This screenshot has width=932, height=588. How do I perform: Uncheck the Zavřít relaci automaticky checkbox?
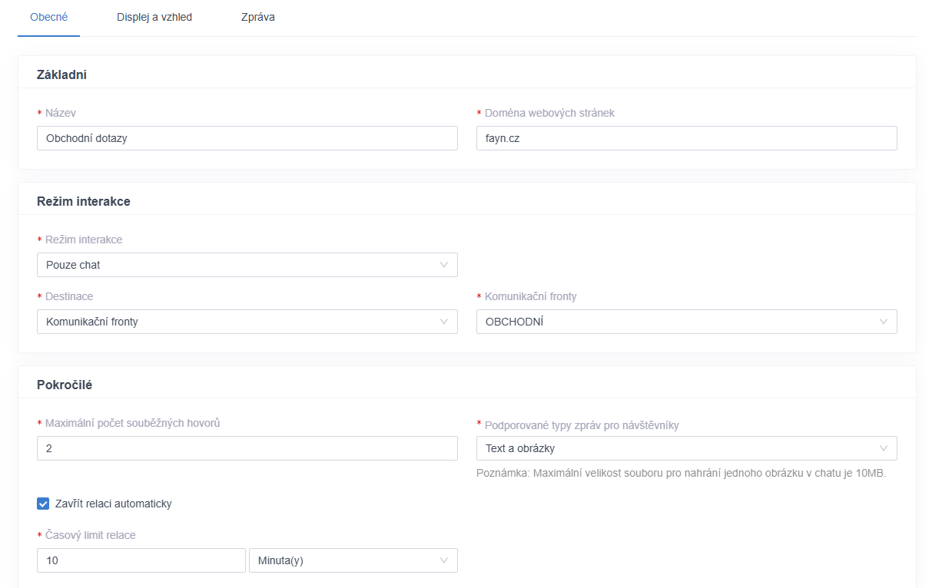[x=43, y=504]
